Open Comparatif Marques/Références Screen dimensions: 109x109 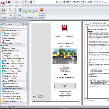pyautogui.click(x=14, y=58)
